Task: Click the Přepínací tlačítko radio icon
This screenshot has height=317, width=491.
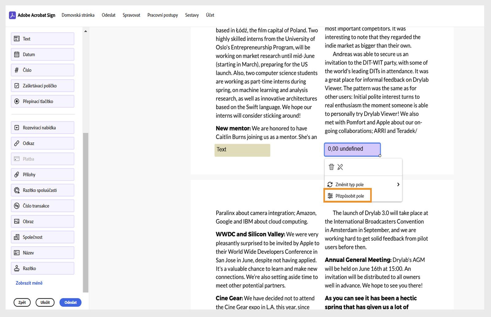Action: pyautogui.click(x=17, y=101)
